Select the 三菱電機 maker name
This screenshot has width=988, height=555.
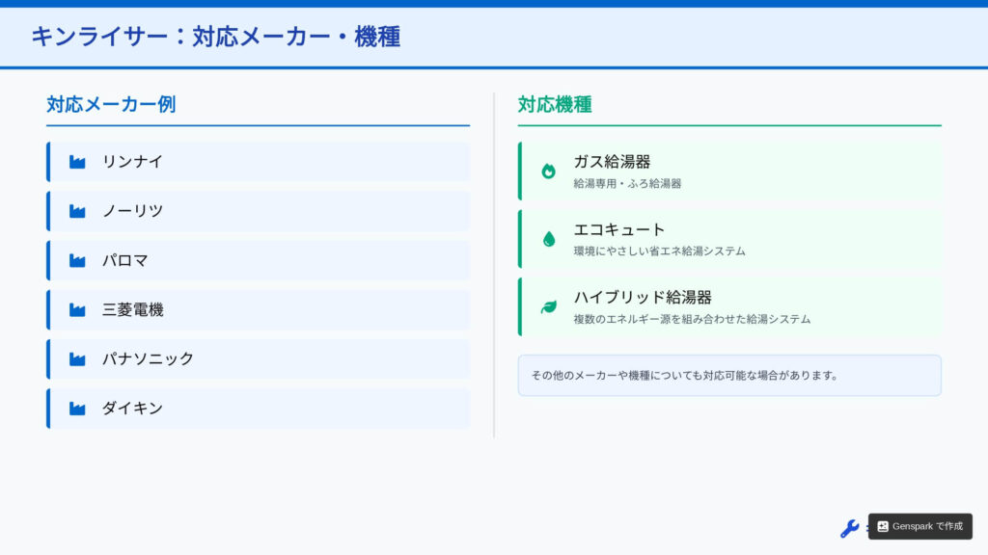(132, 309)
